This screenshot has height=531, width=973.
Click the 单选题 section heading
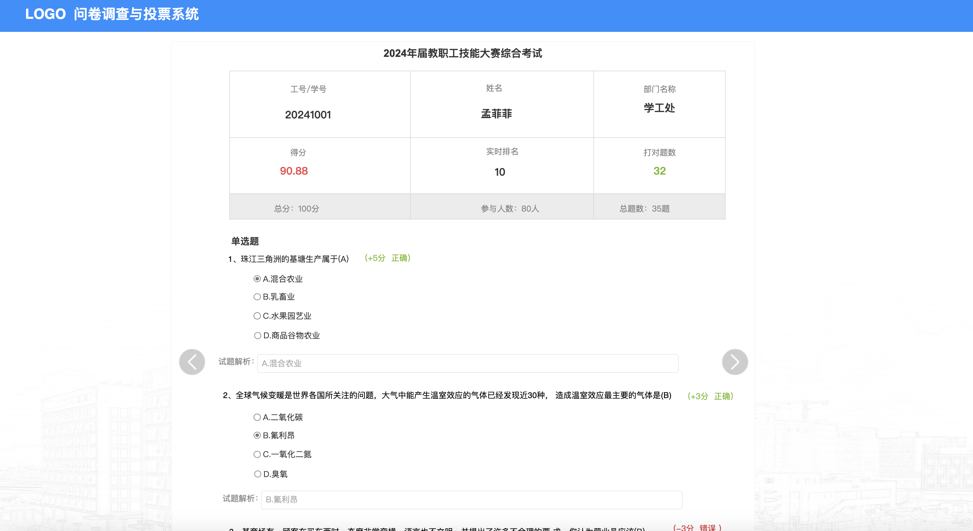coord(245,241)
